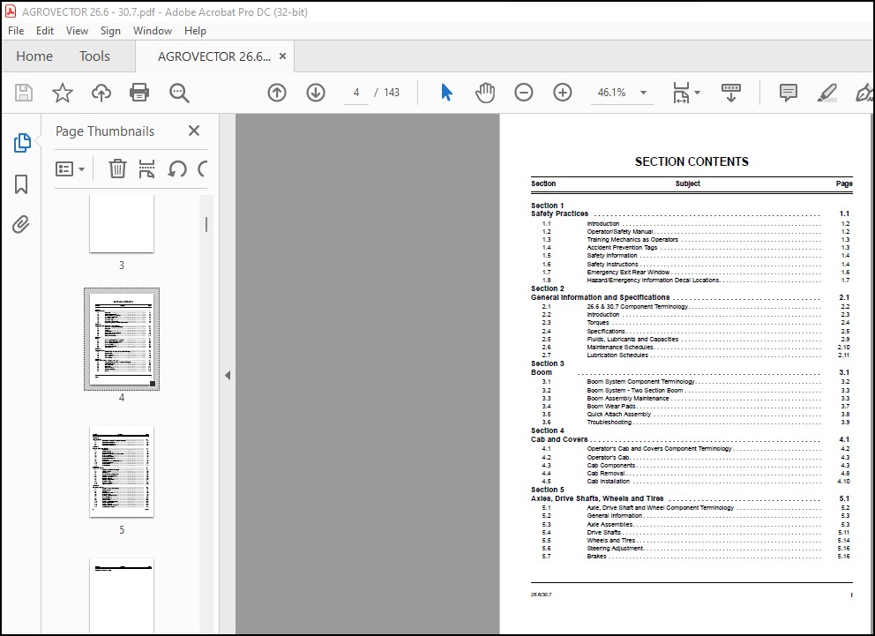Screen dimensions: 875x636
Task: Close the Page Thumbnails panel
Action: [194, 131]
